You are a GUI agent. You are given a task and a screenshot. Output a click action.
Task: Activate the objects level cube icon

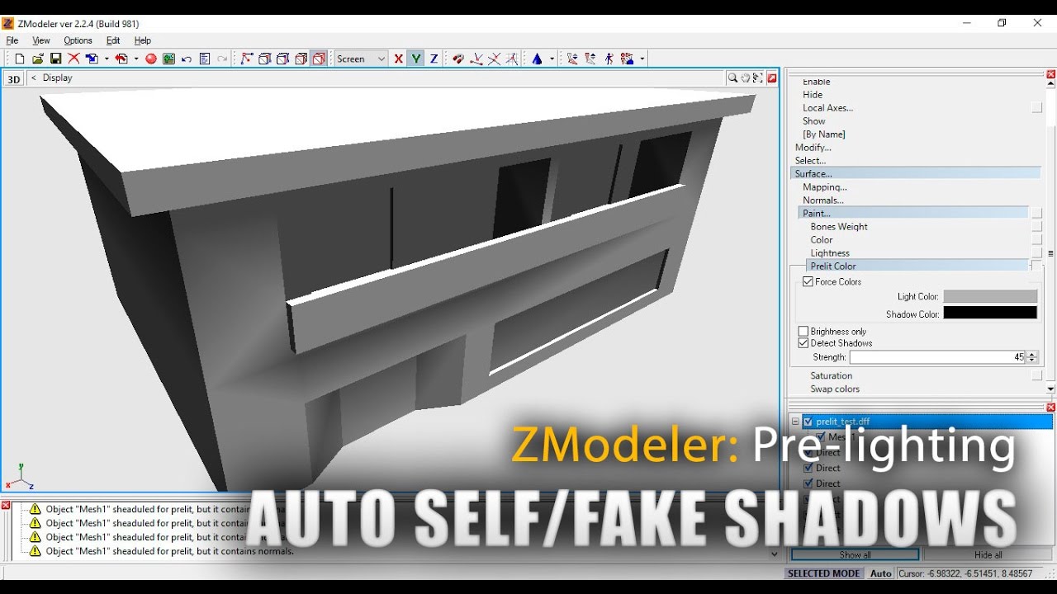pos(319,59)
